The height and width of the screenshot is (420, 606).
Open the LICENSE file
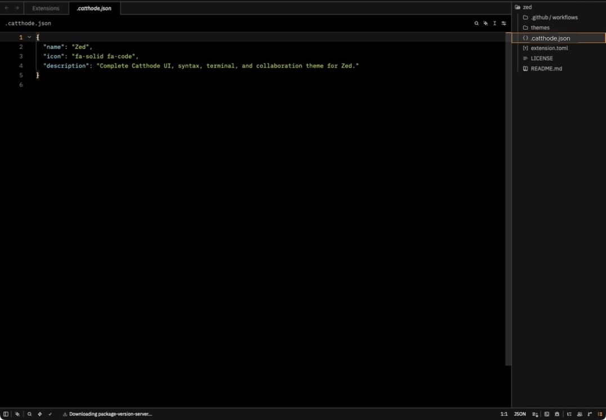[559, 58]
